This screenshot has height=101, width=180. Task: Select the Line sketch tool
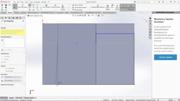(30, 5)
